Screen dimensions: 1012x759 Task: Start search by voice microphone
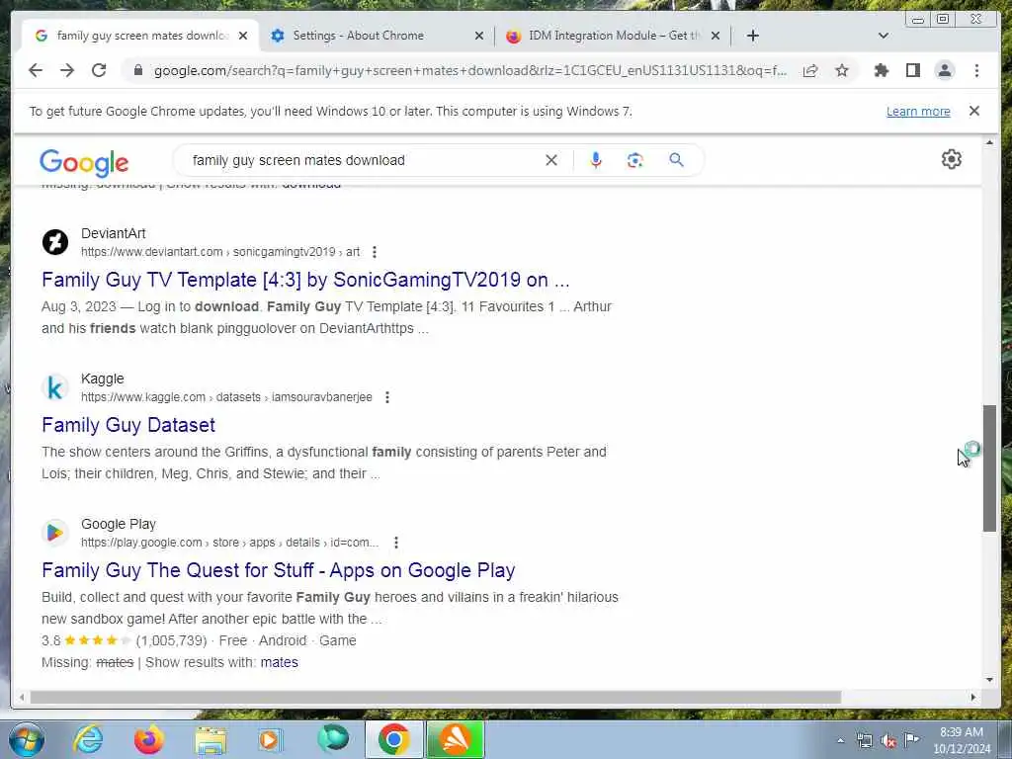pos(596,160)
